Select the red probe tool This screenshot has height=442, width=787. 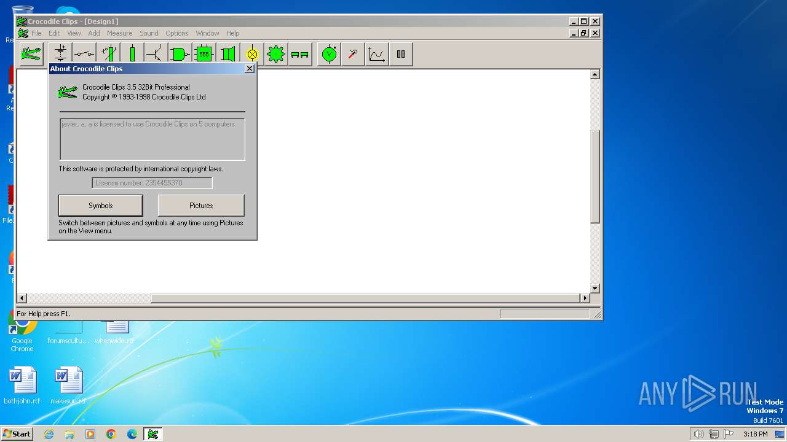353,54
